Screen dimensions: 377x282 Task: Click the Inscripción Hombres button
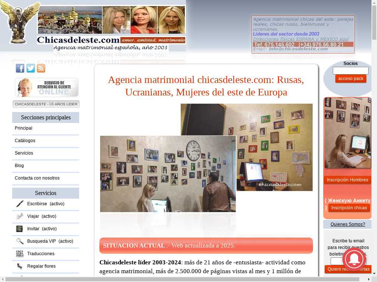point(348,180)
